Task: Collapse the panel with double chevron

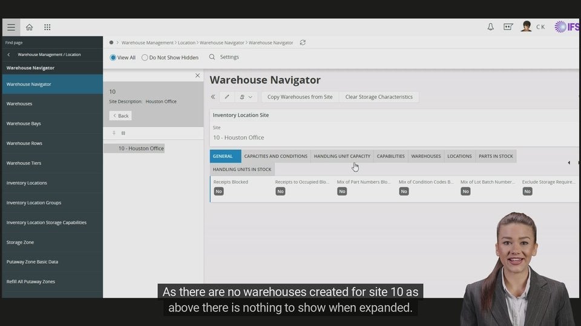Action: pos(213,97)
